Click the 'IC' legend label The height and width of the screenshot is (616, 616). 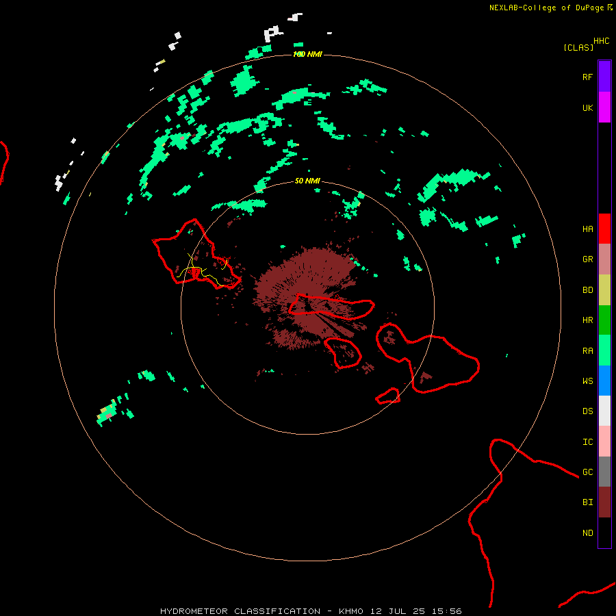pos(587,442)
